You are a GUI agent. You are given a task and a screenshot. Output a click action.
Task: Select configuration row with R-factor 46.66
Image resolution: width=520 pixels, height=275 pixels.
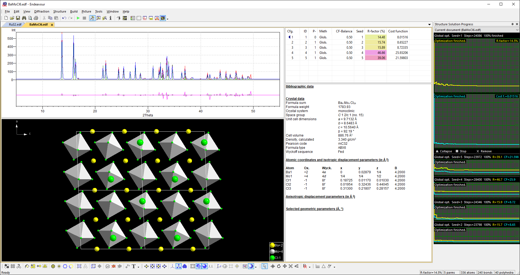point(375,53)
